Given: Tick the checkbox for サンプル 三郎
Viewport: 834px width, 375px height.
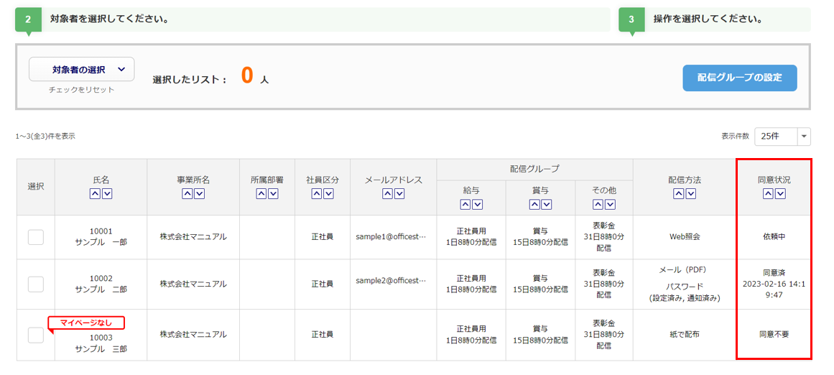Looking at the screenshot, I should (36, 335).
